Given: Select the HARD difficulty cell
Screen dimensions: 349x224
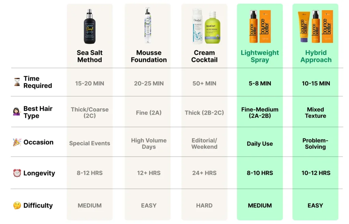Looking at the screenshot, I should tap(204, 206).
